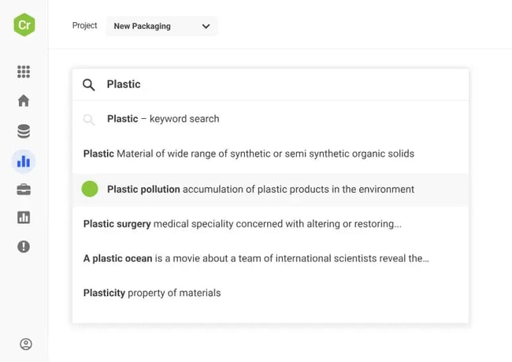Select the Plastic pollution suggestion

tap(260, 189)
